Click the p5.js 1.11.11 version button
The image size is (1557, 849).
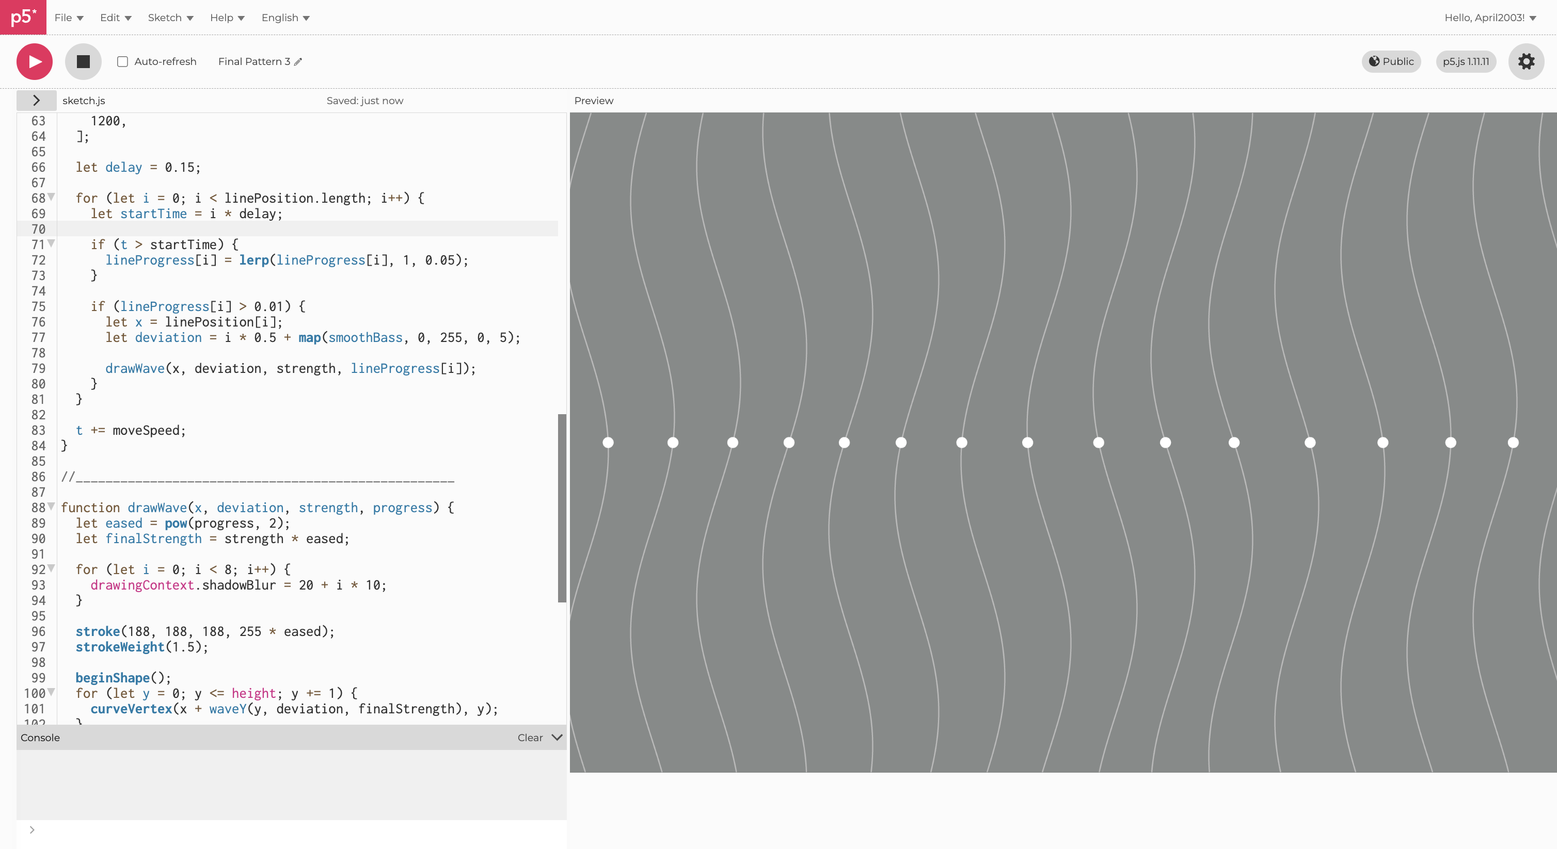1466,61
